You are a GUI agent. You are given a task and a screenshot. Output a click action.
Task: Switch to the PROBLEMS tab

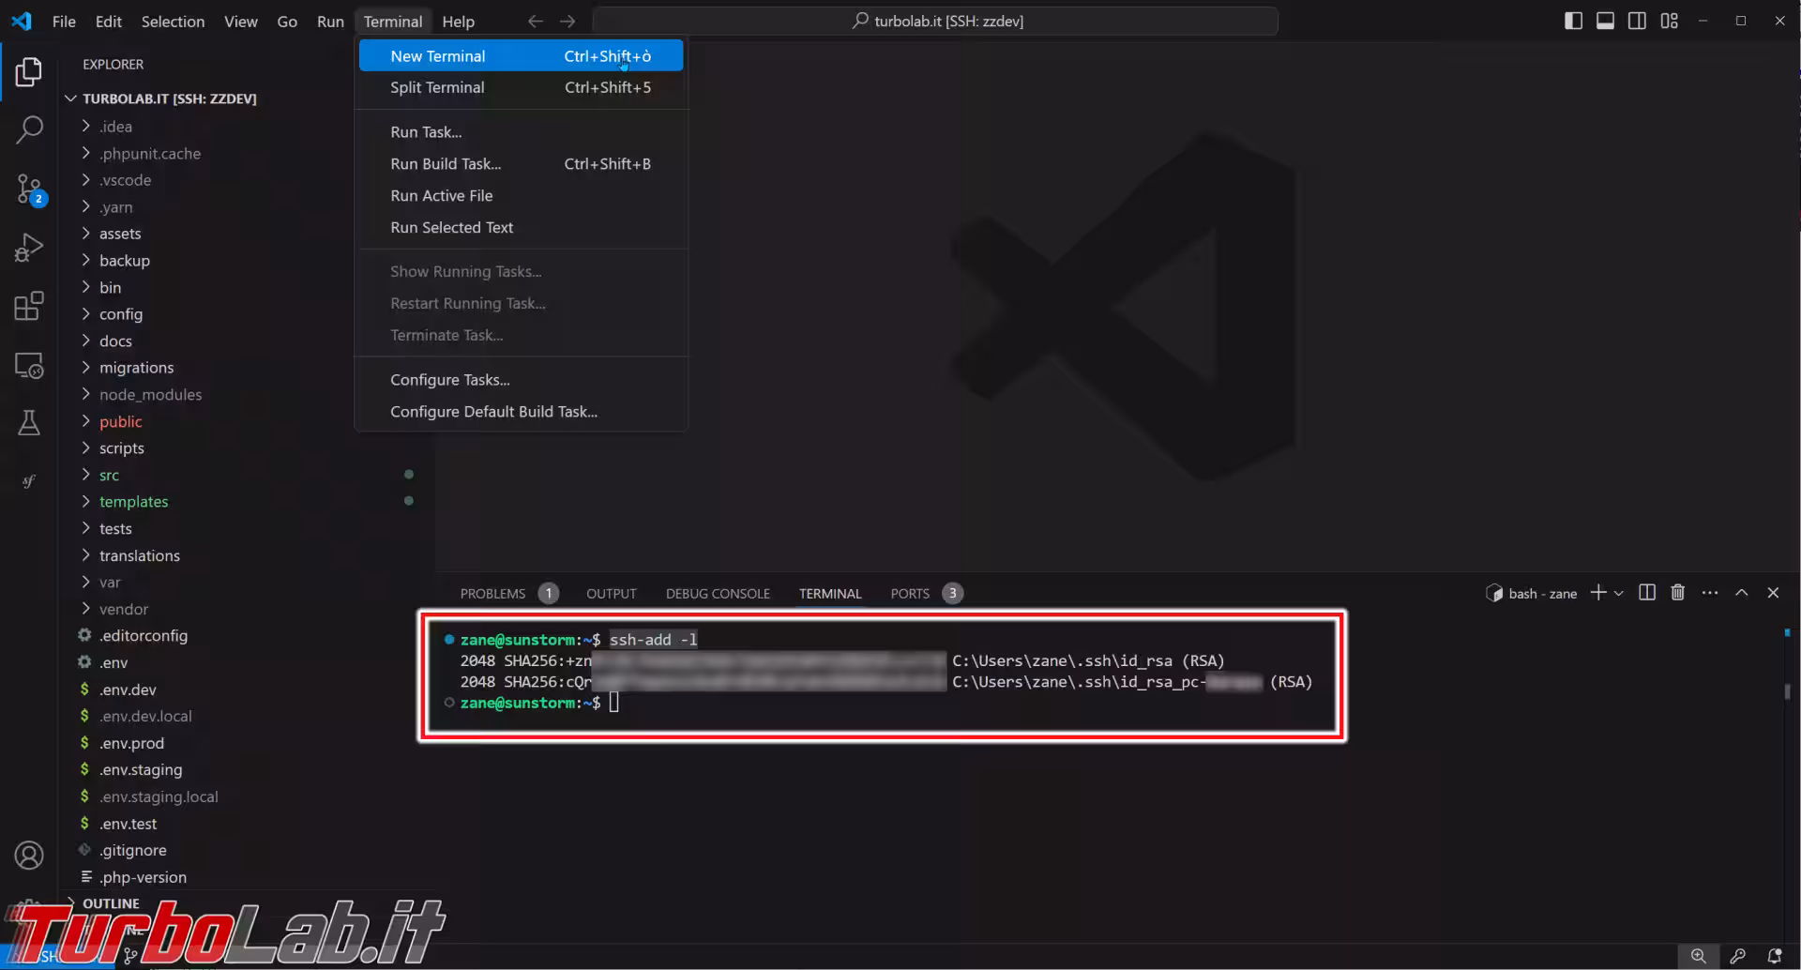(492, 594)
